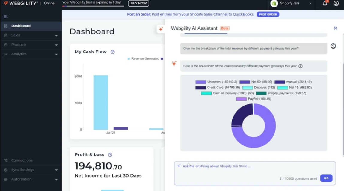Click the Shopify store logo icon
Screen dimensions: 344x191
(274, 4)
